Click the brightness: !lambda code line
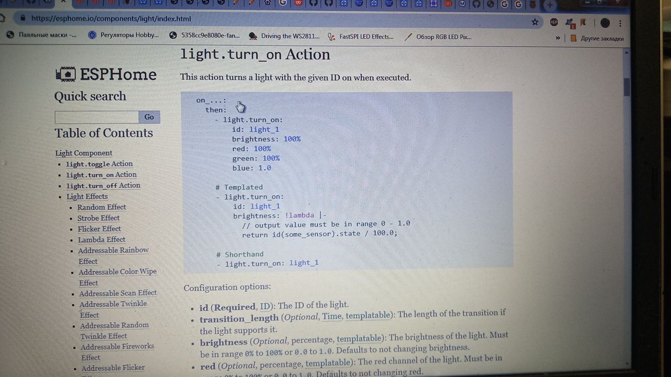671x377 pixels. point(280,216)
